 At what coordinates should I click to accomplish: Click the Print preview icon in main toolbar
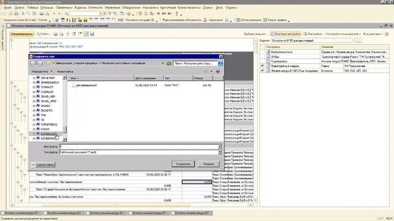(47, 14)
